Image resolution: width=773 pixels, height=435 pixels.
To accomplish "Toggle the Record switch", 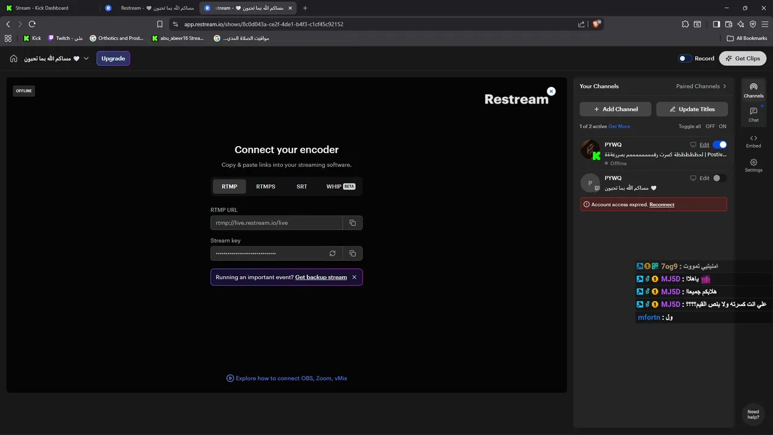I will tap(685, 59).
